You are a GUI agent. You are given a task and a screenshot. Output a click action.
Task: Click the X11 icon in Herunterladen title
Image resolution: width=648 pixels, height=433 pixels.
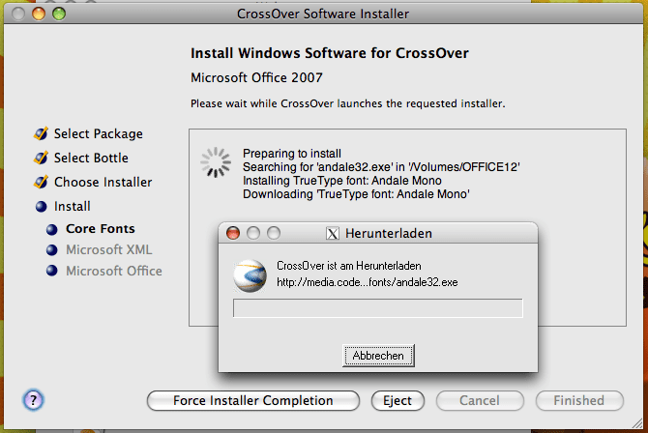click(x=334, y=233)
